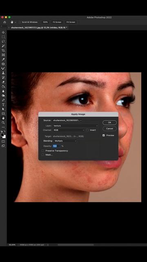Open the Hand tool preset picker

[x=16, y=22]
